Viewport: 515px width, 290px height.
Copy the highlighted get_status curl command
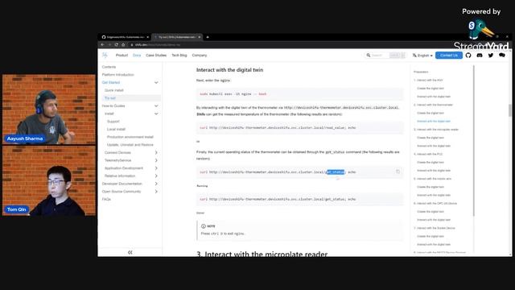pyautogui.click(x=398, y=172)
